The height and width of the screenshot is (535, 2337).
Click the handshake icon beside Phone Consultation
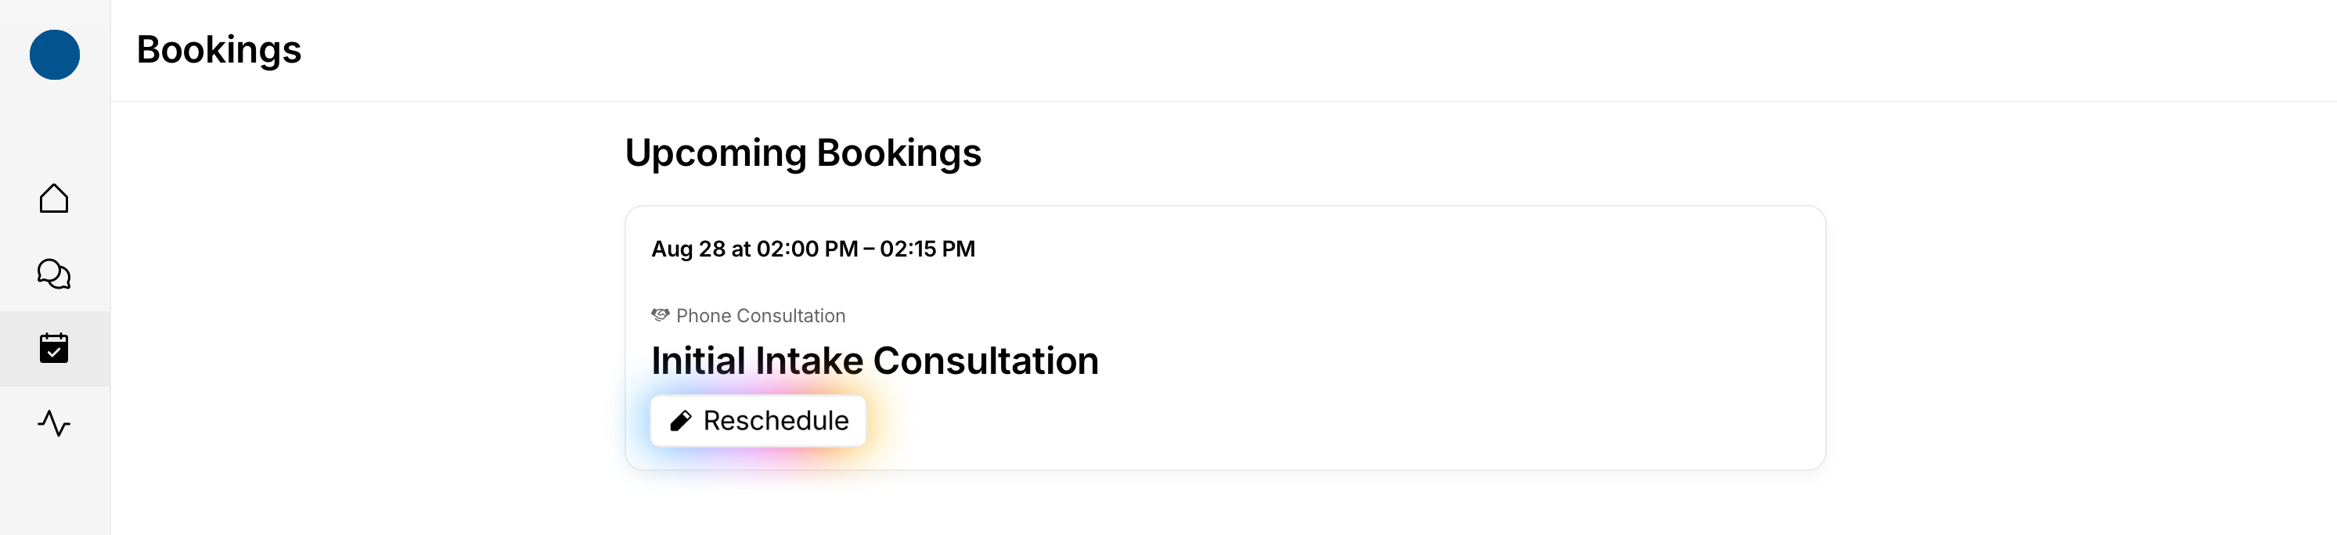(x=661, y=314)
